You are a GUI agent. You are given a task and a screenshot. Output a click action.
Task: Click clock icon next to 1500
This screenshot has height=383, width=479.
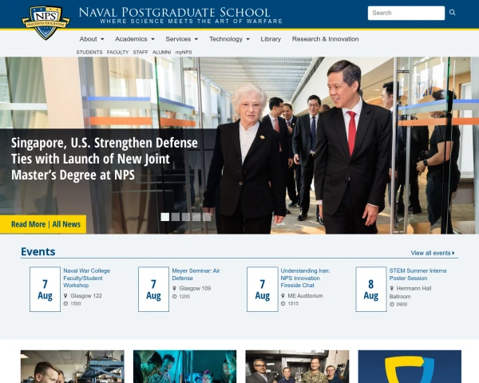click(x=65, y=303)
